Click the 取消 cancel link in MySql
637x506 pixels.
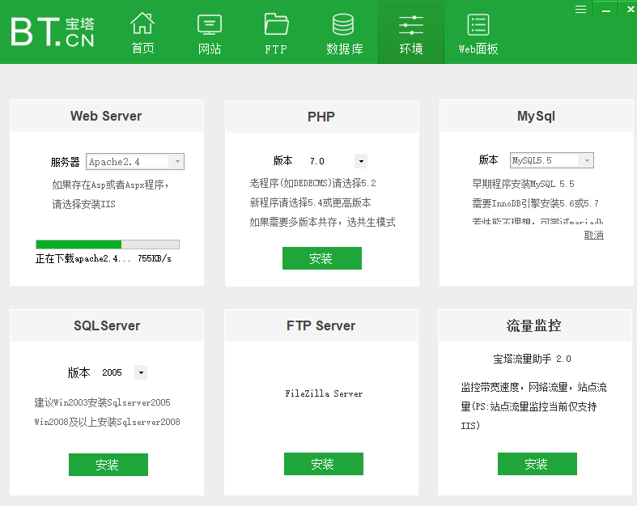click(593, 235)
